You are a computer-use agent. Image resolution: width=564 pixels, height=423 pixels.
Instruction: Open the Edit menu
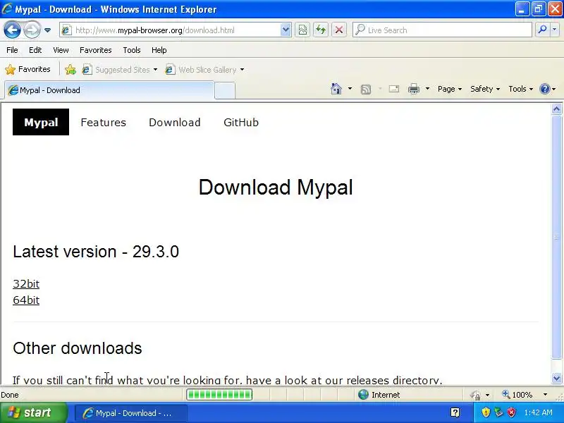point(35,50)
